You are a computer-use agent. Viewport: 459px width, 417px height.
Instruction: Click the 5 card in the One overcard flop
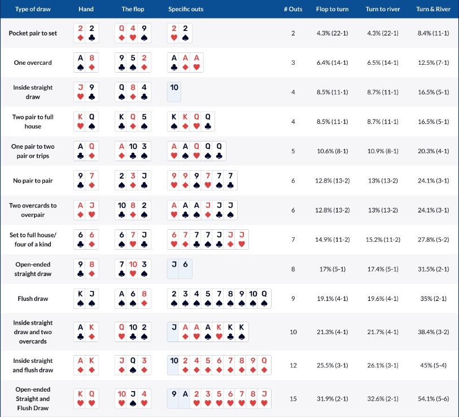(133, 63)
